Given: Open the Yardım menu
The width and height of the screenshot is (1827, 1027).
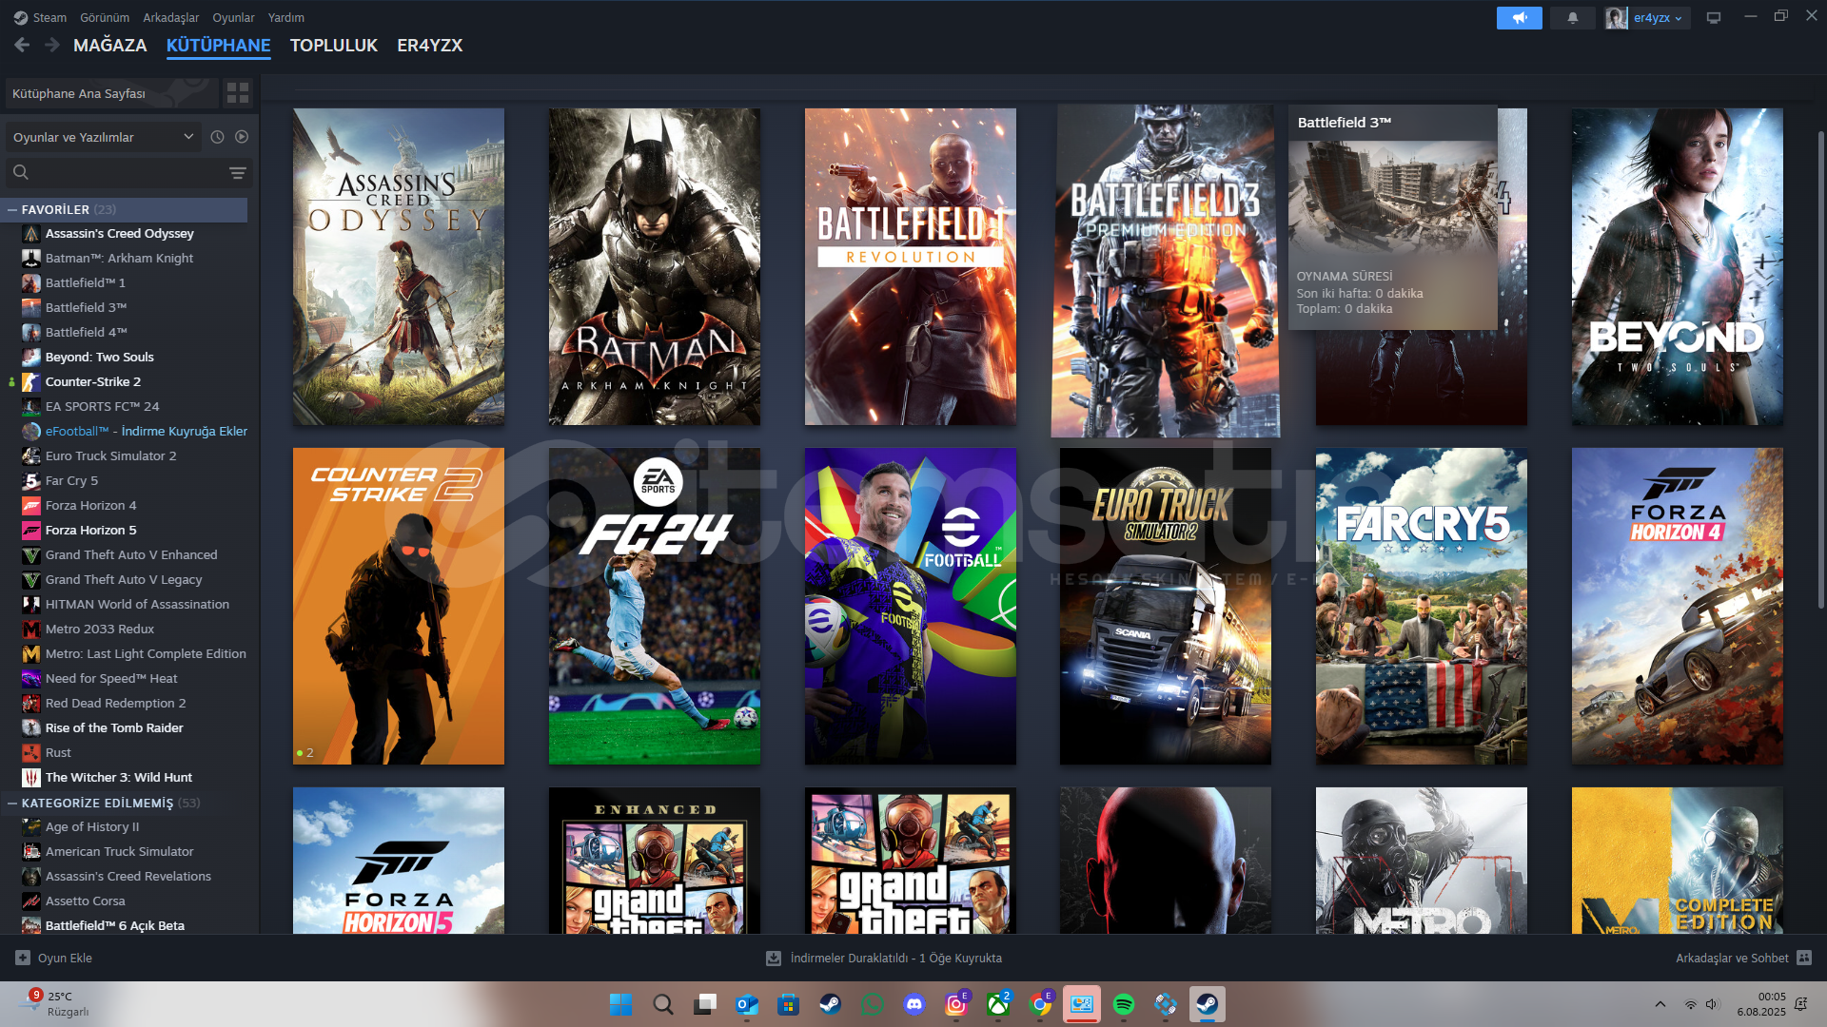Looking at the screenshot, I should pos(286,17).
